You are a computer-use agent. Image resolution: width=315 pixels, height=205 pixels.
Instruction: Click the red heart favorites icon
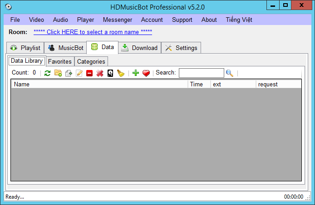coord(146,73)
